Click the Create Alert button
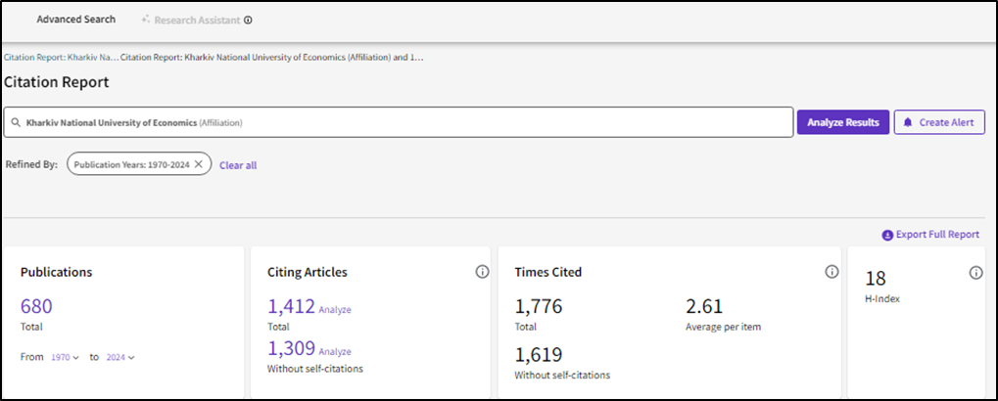 [x=938, y=122]
